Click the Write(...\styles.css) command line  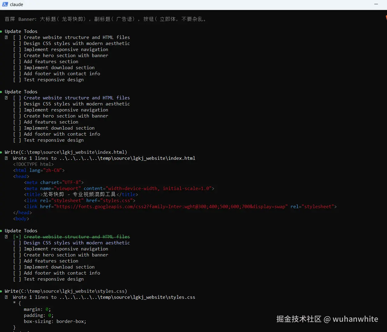click(x=66, y=291)
